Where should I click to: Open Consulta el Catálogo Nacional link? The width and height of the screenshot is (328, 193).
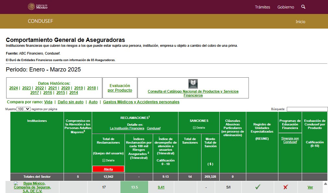coord(193,93)
